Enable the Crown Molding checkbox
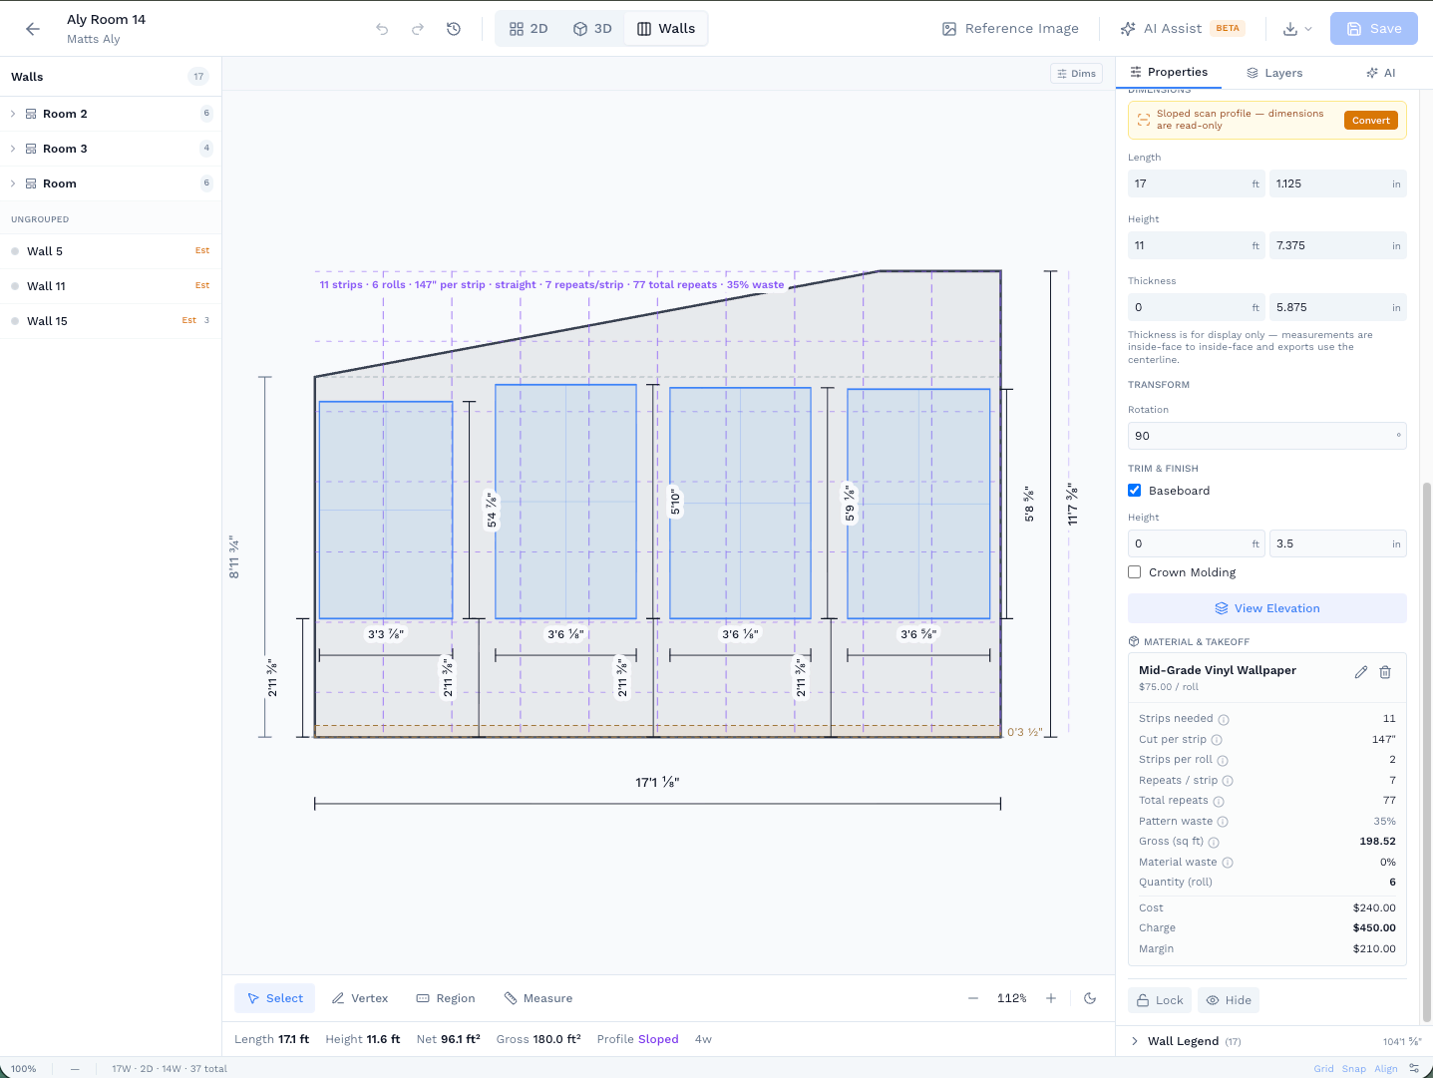The width and height of the screenshot is (1433, 1078). 1135,572
